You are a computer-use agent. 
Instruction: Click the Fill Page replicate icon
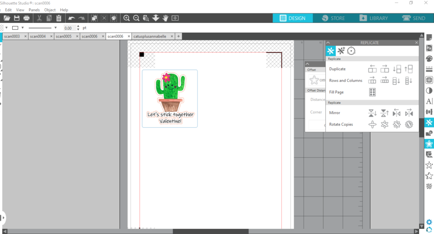(373, 92)
